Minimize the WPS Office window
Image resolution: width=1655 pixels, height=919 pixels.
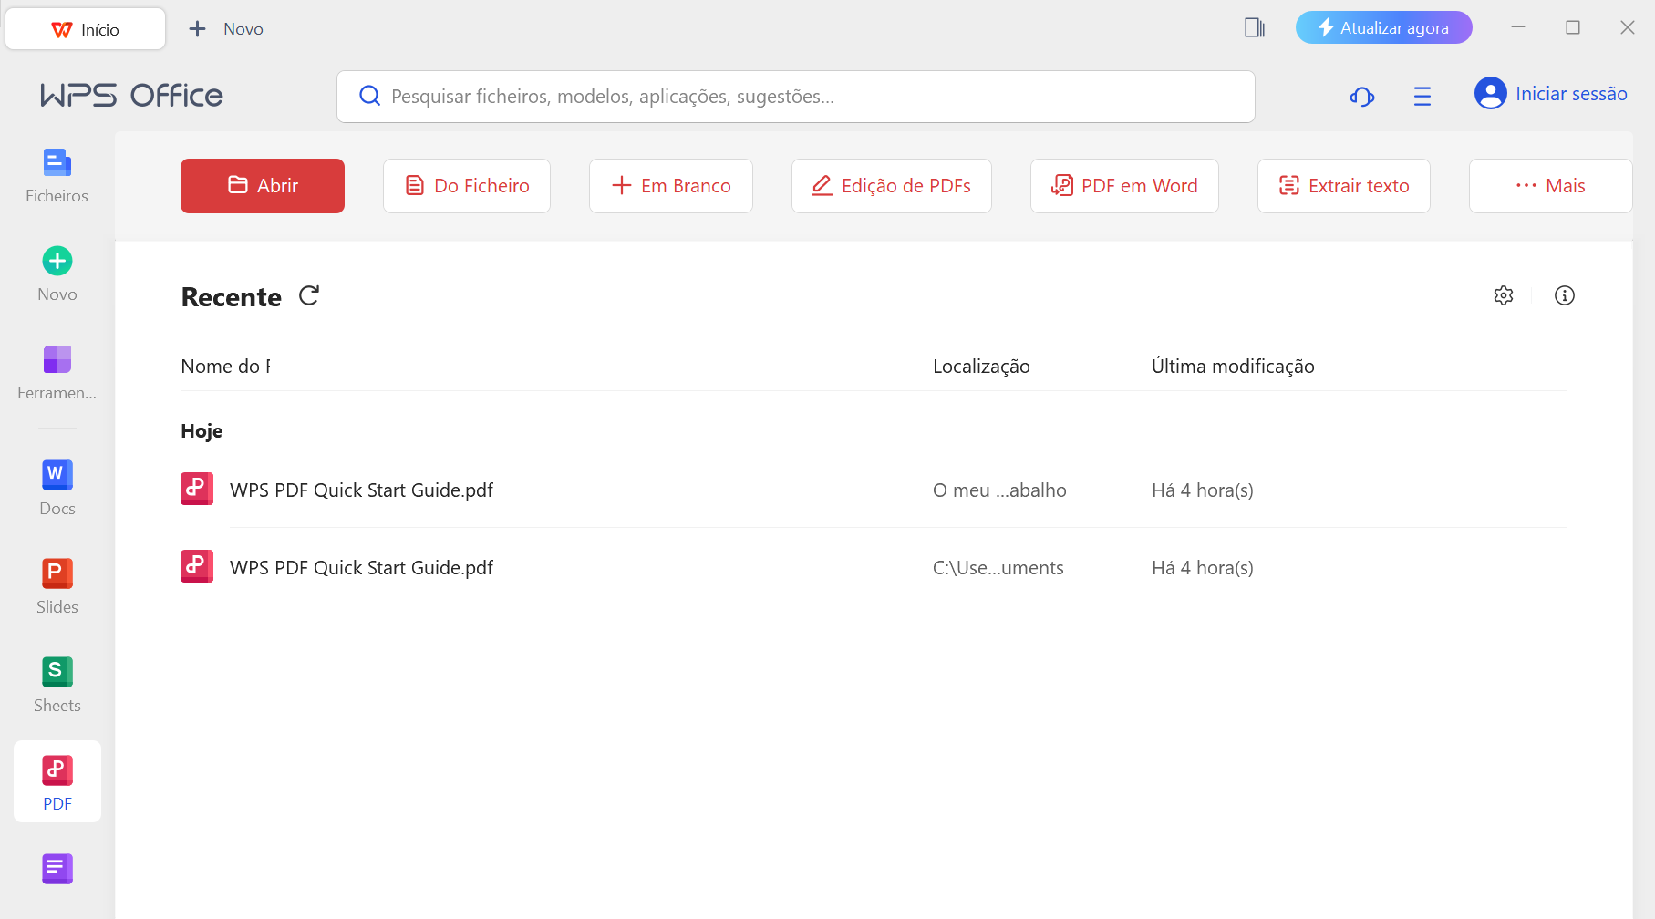coord(1518,27)
